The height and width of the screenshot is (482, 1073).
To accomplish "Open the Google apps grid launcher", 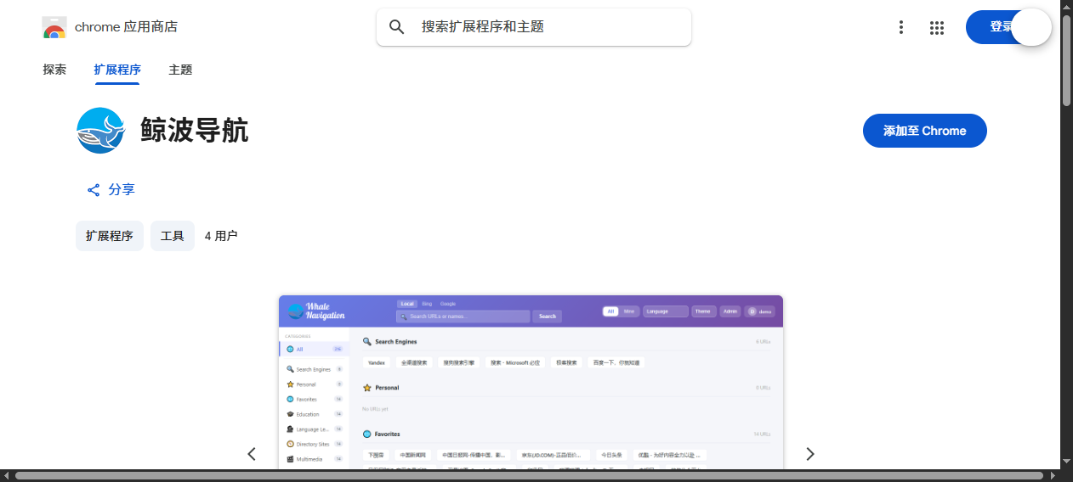I will [x=937, y=27].
